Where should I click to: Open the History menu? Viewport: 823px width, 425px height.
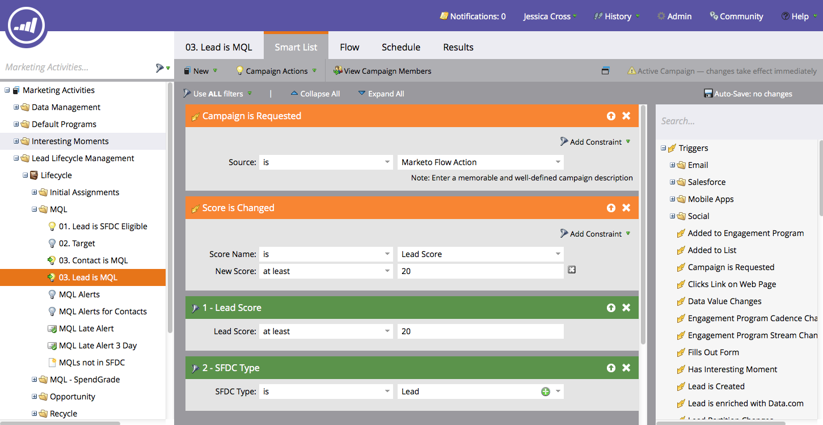coord(617,16)
